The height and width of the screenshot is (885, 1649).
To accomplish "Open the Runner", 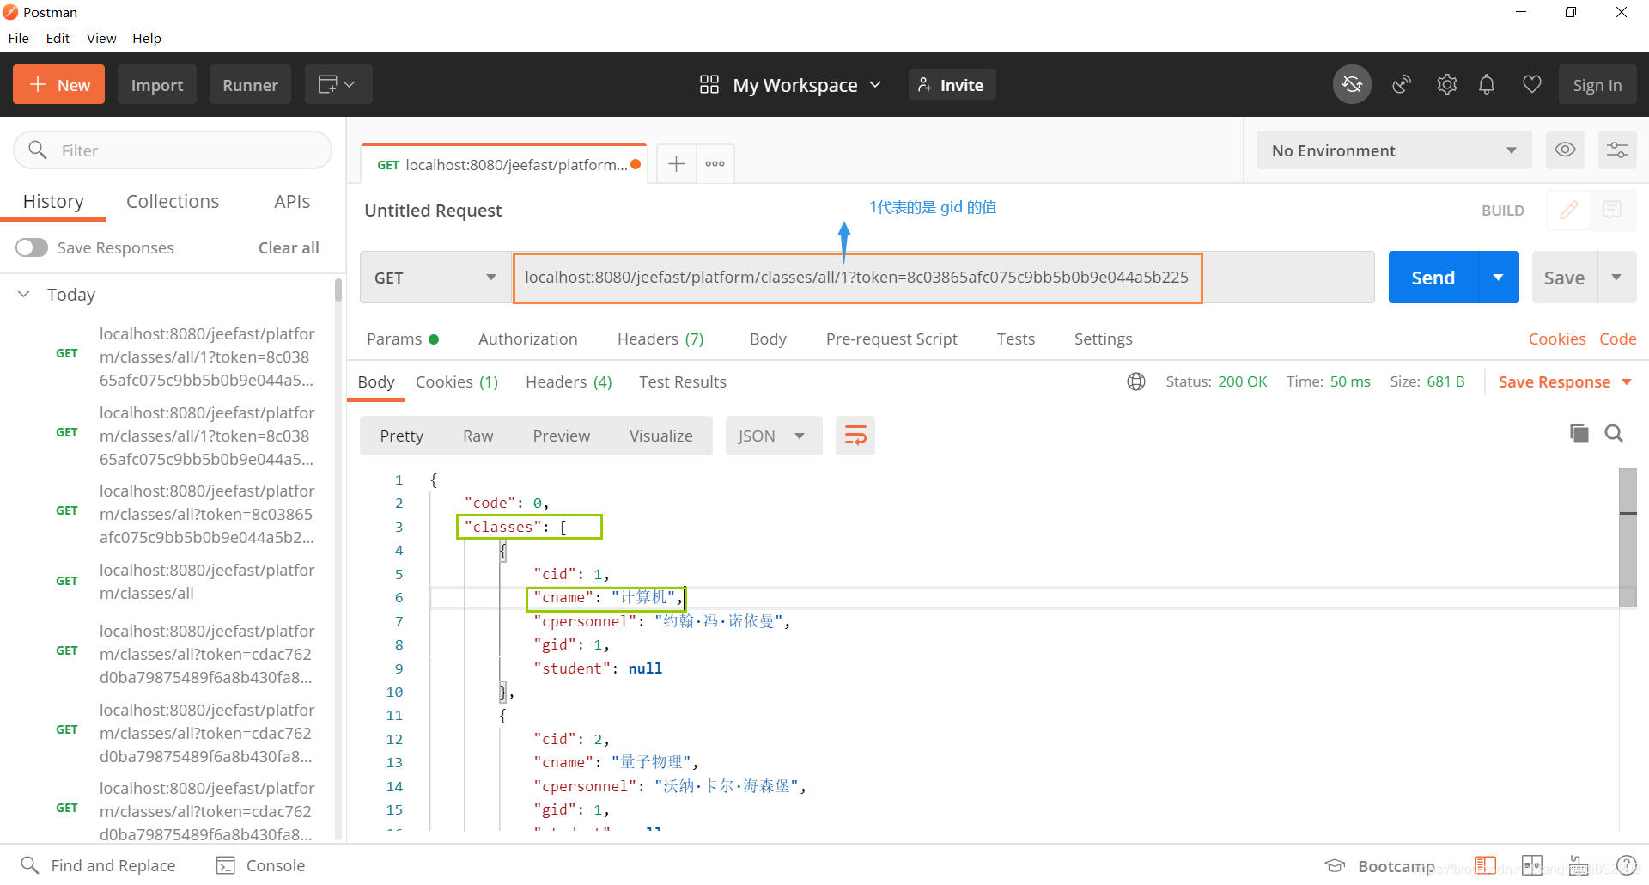I will [x=250, y=84].
